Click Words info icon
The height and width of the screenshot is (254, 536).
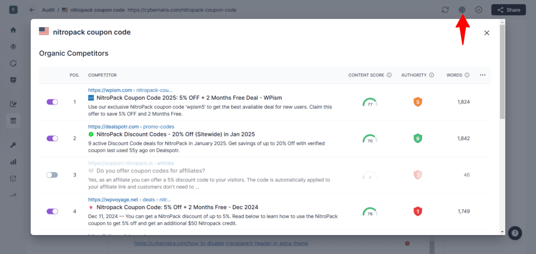pos(467,75)
